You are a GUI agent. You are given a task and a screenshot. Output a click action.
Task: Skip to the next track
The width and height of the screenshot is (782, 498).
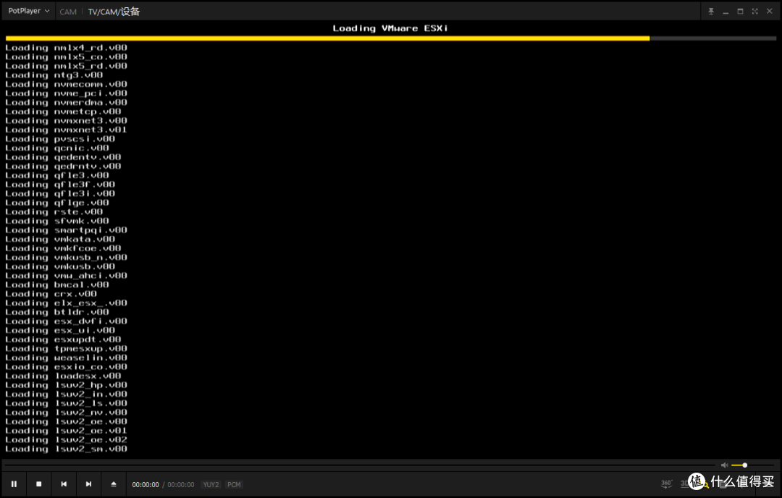[88, 484]
